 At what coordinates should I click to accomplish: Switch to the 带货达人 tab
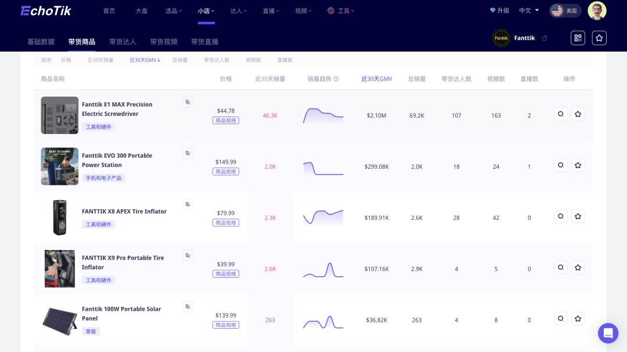(122, 42)
